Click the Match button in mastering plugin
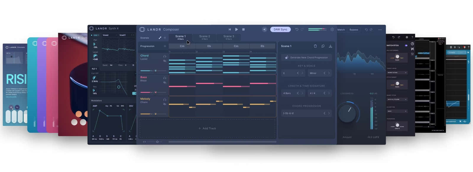 click(x=341, y=30)
